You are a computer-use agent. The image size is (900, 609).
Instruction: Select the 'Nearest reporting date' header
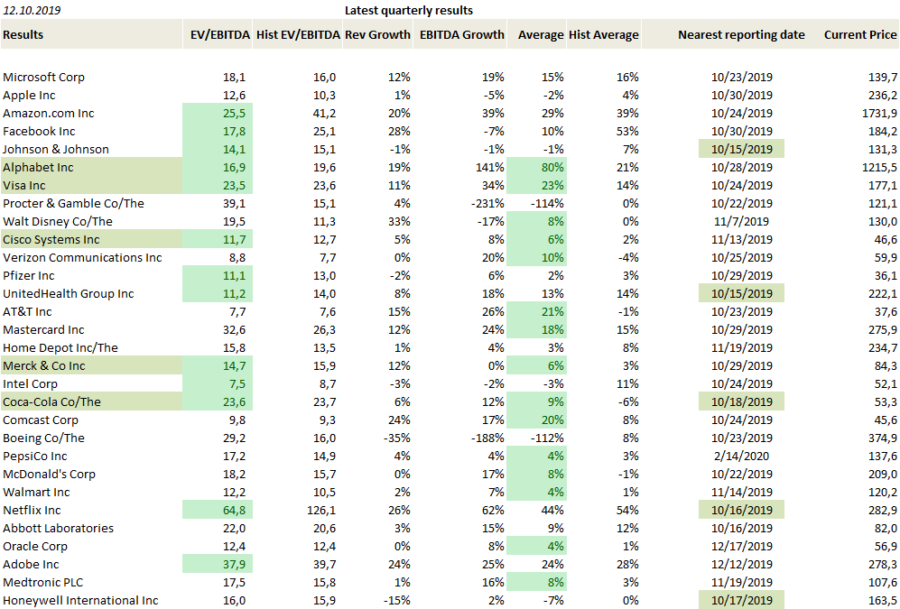[x=742, y=34]
